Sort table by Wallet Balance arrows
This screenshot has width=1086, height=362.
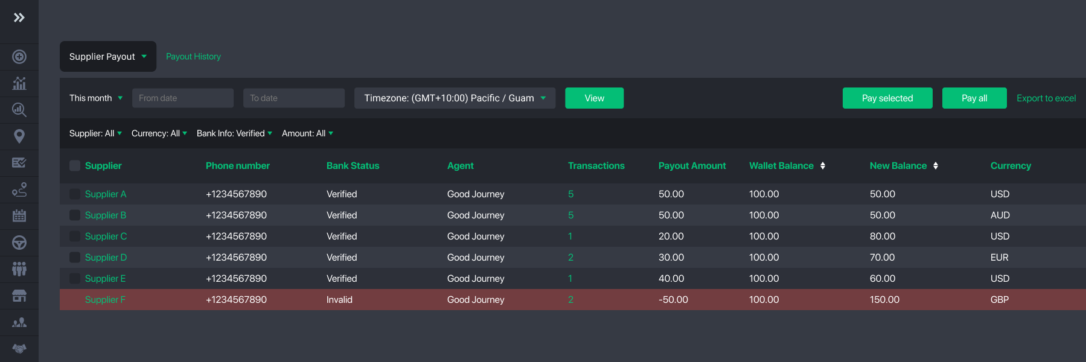[823, 166]
